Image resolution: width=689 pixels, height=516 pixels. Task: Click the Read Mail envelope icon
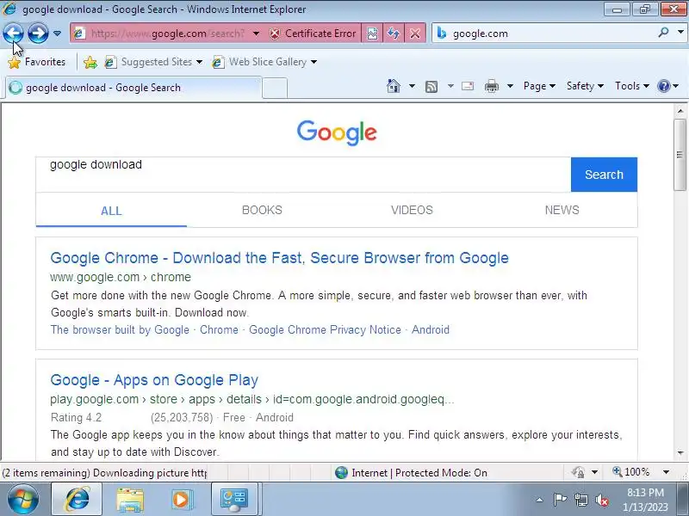click(x=468, y=86)
